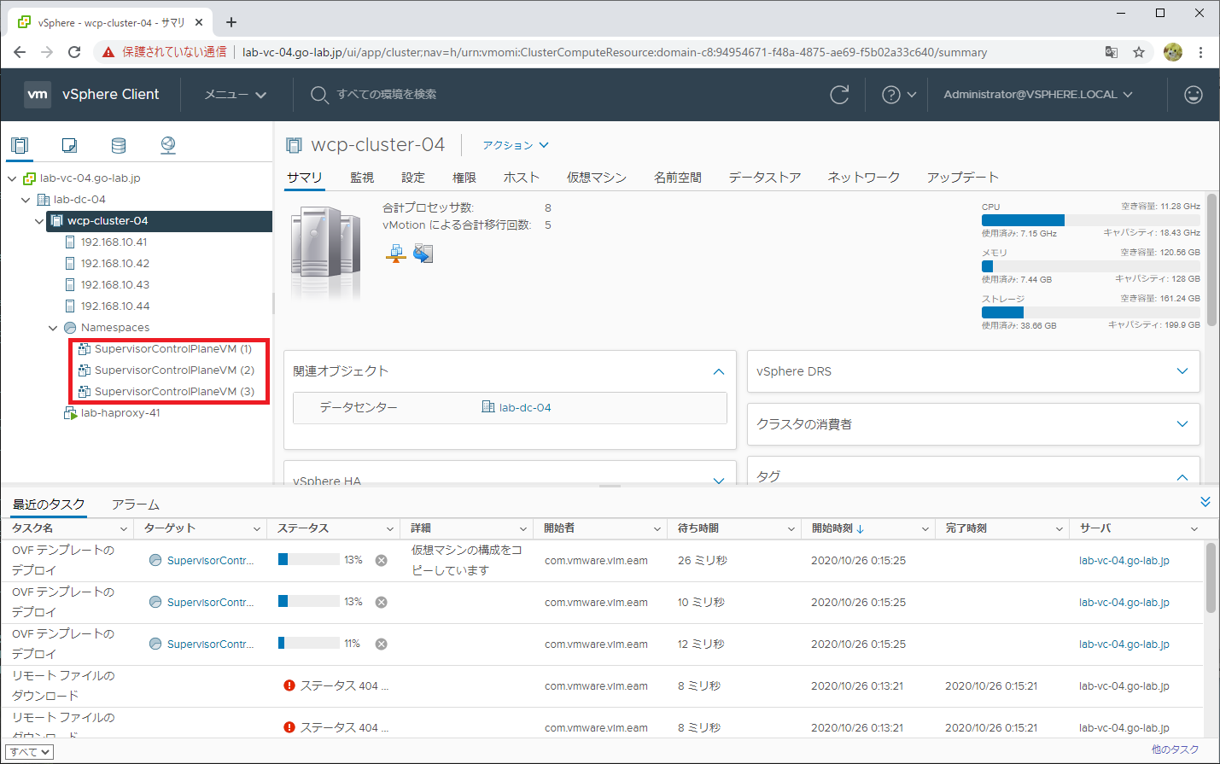The width and height of the screenshot is (1220, 764).
Task: Switch to the 監視 tab
Action: pyautogui.click(x=362, y=178)
